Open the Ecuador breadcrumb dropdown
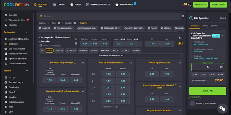 pyautogui.click(x=75, y=23)
